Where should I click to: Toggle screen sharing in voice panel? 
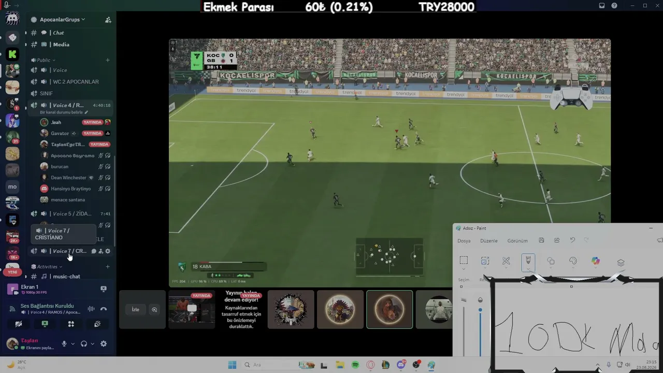click(x=45, y=324)
